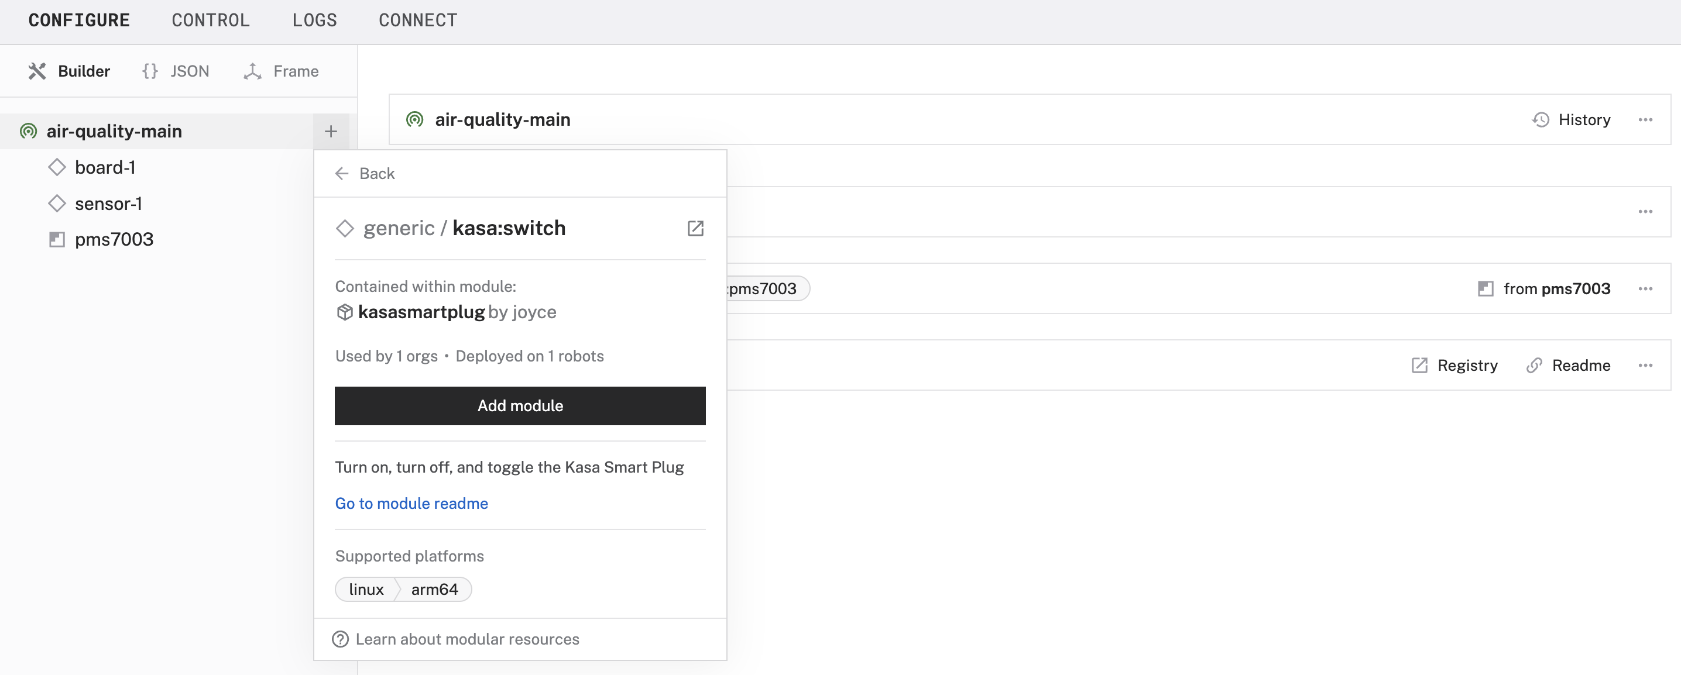
Task: Click the generic / kasa:switch title
Action: point(464,228)
